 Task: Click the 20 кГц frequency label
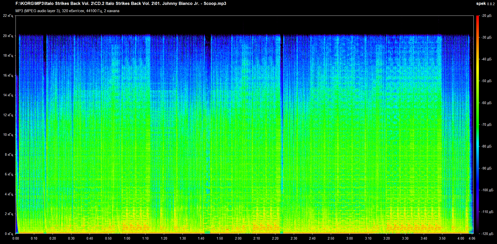pyautogui.click(x=8, y=36)
